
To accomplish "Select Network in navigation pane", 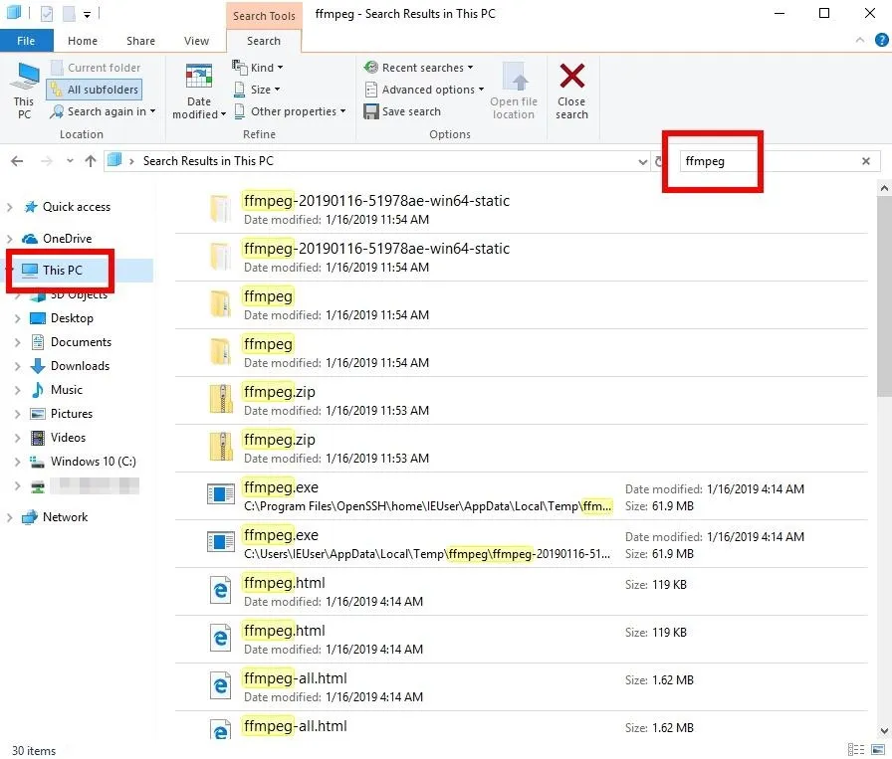I will pyautogui.click(x=65, y=517).
